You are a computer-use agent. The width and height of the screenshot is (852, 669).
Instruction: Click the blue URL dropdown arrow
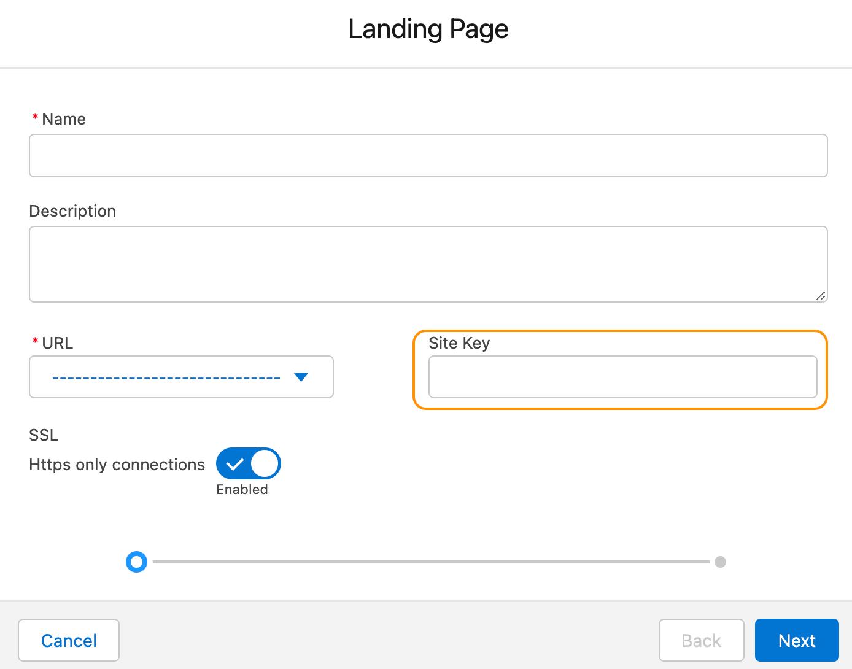(x=301, y=377)
